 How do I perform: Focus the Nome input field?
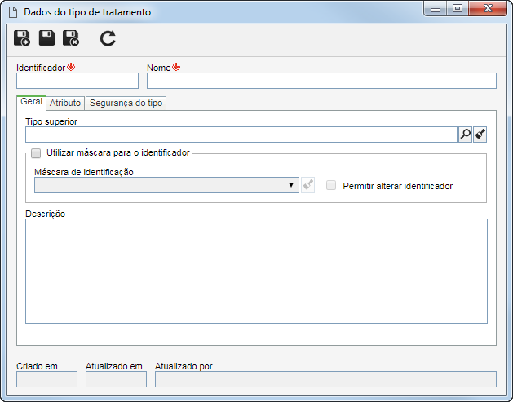click(x=321, y=81)
